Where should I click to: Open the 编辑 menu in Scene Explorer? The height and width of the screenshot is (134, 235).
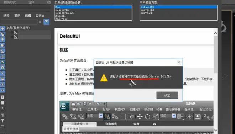(x=28, y=16)
